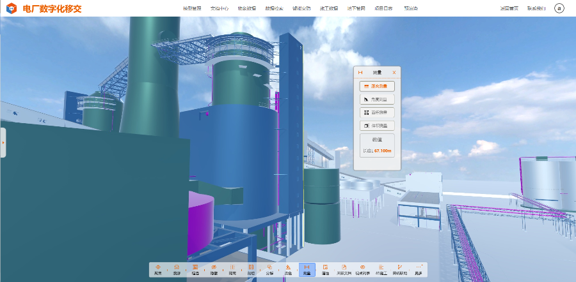Close the 测量 measurement panel

pos(394,73)
